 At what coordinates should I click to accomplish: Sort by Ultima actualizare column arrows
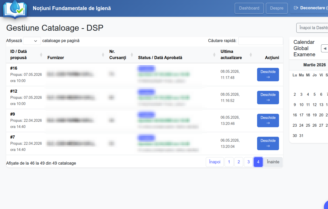point(251,55)
